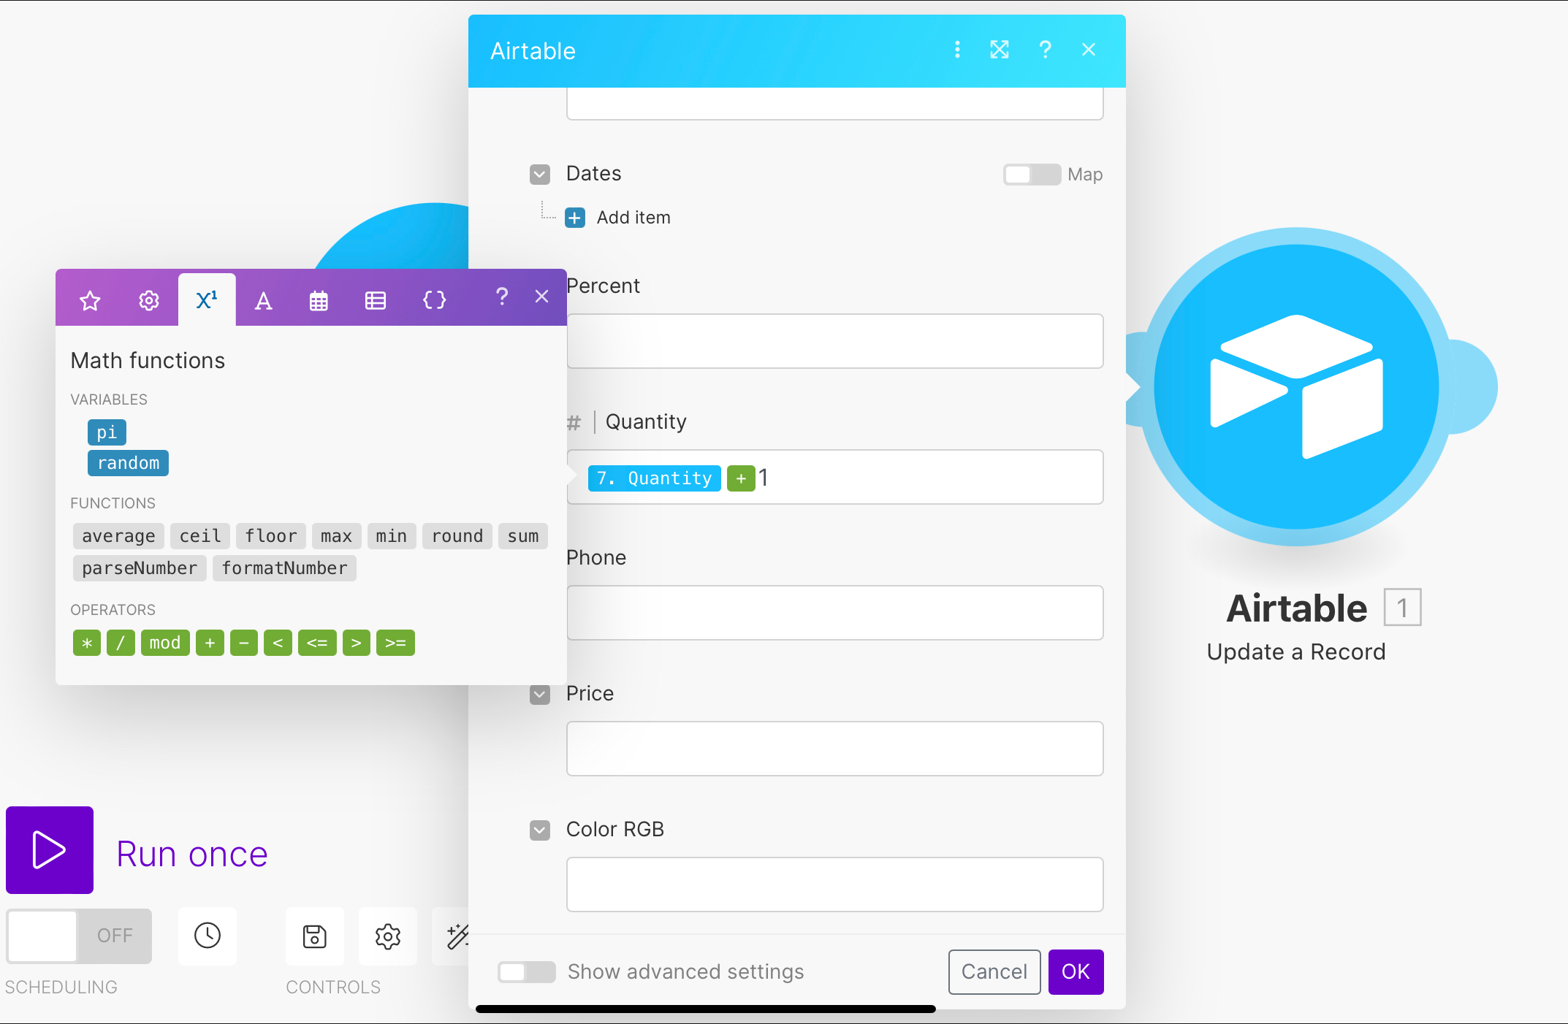Insert the mod operator
The width and height of the screenshot is (1568, 1024).
pos(165,643)
